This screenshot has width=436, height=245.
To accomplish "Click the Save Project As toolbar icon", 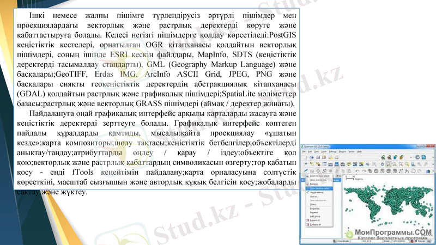I will click(x=324, y=157).
